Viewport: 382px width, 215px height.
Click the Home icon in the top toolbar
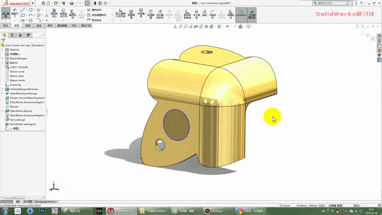click(x=43, y=3)
